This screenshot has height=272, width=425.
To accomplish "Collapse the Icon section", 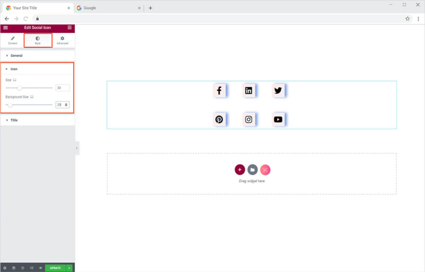I will [x=14, y=69].
